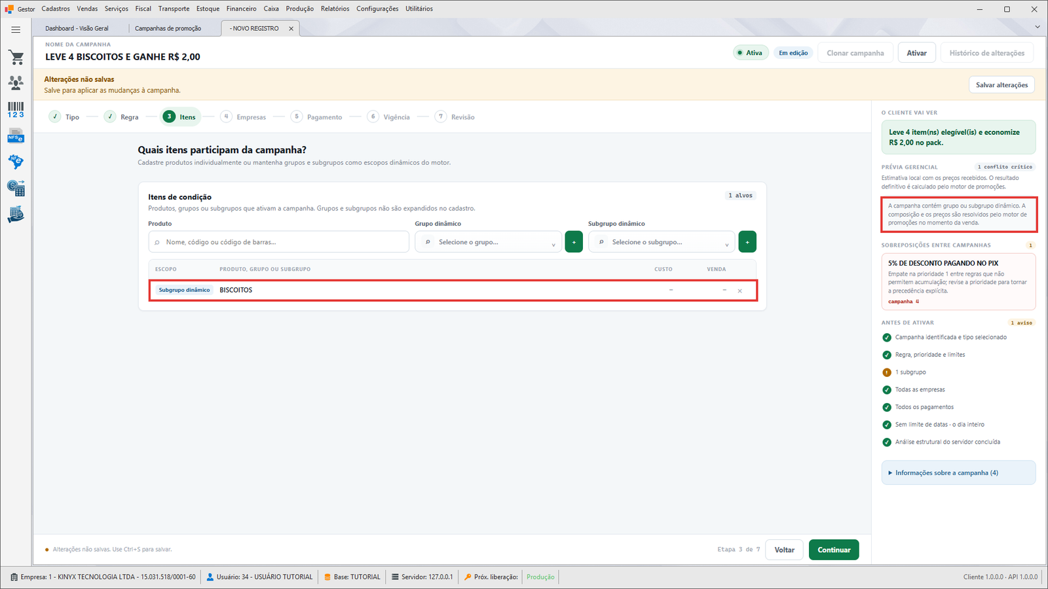Screen dimensions: 1048x589
Task: Open tab overflow chevron at right
Action: [1038, 27]
